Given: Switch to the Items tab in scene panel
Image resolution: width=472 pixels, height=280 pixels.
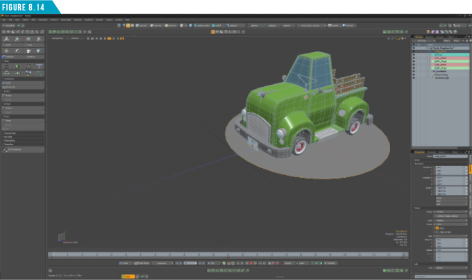Looking at the screenshot, I should coord(419,37).
